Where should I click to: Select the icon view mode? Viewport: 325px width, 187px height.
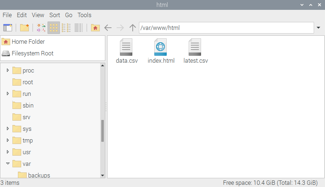point(54,28)
